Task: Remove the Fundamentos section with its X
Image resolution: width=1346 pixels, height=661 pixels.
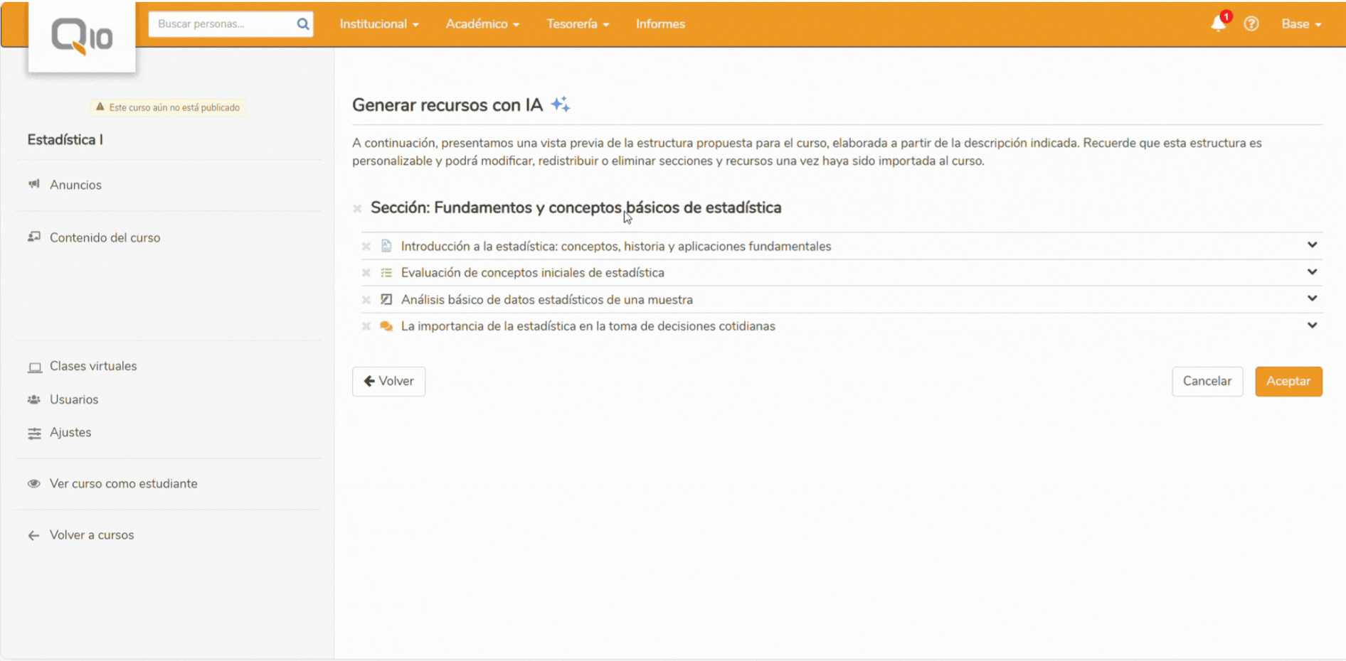Action: tap(357, 208)
